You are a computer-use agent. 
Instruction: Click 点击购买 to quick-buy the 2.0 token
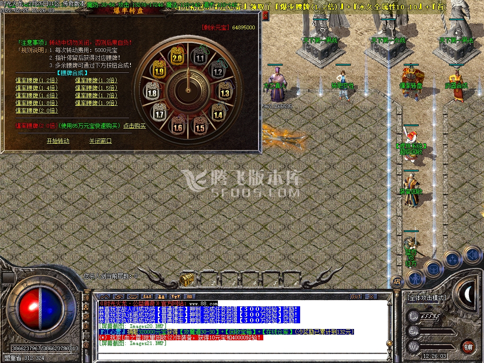point(135,126)
